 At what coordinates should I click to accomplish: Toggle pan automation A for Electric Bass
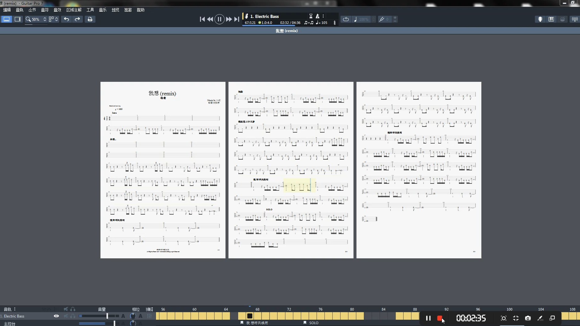coord(141,316)
